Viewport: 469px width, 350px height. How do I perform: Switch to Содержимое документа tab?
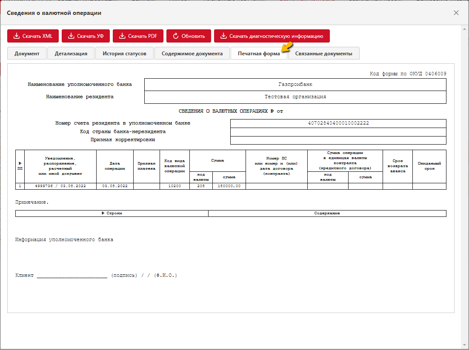click(192, 54)
